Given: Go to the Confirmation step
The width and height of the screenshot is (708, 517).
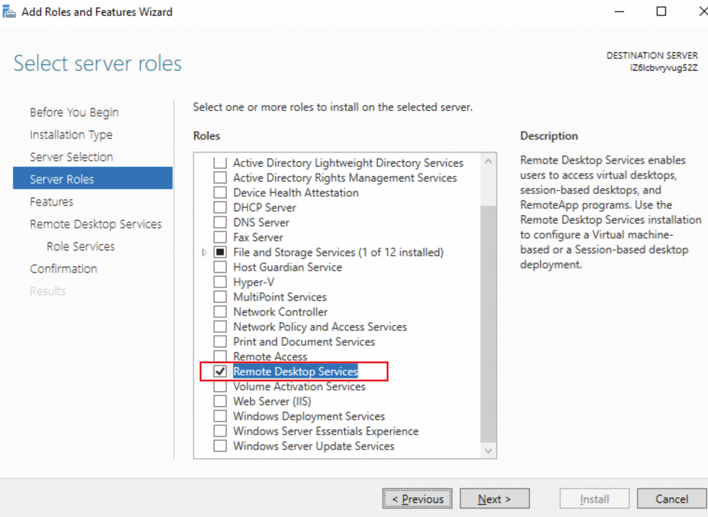Looking at the screenshot, I should [x=63, y=269].
